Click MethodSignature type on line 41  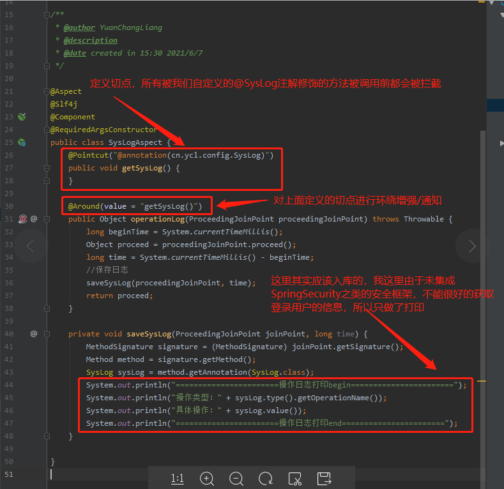[x=119, y=347]
